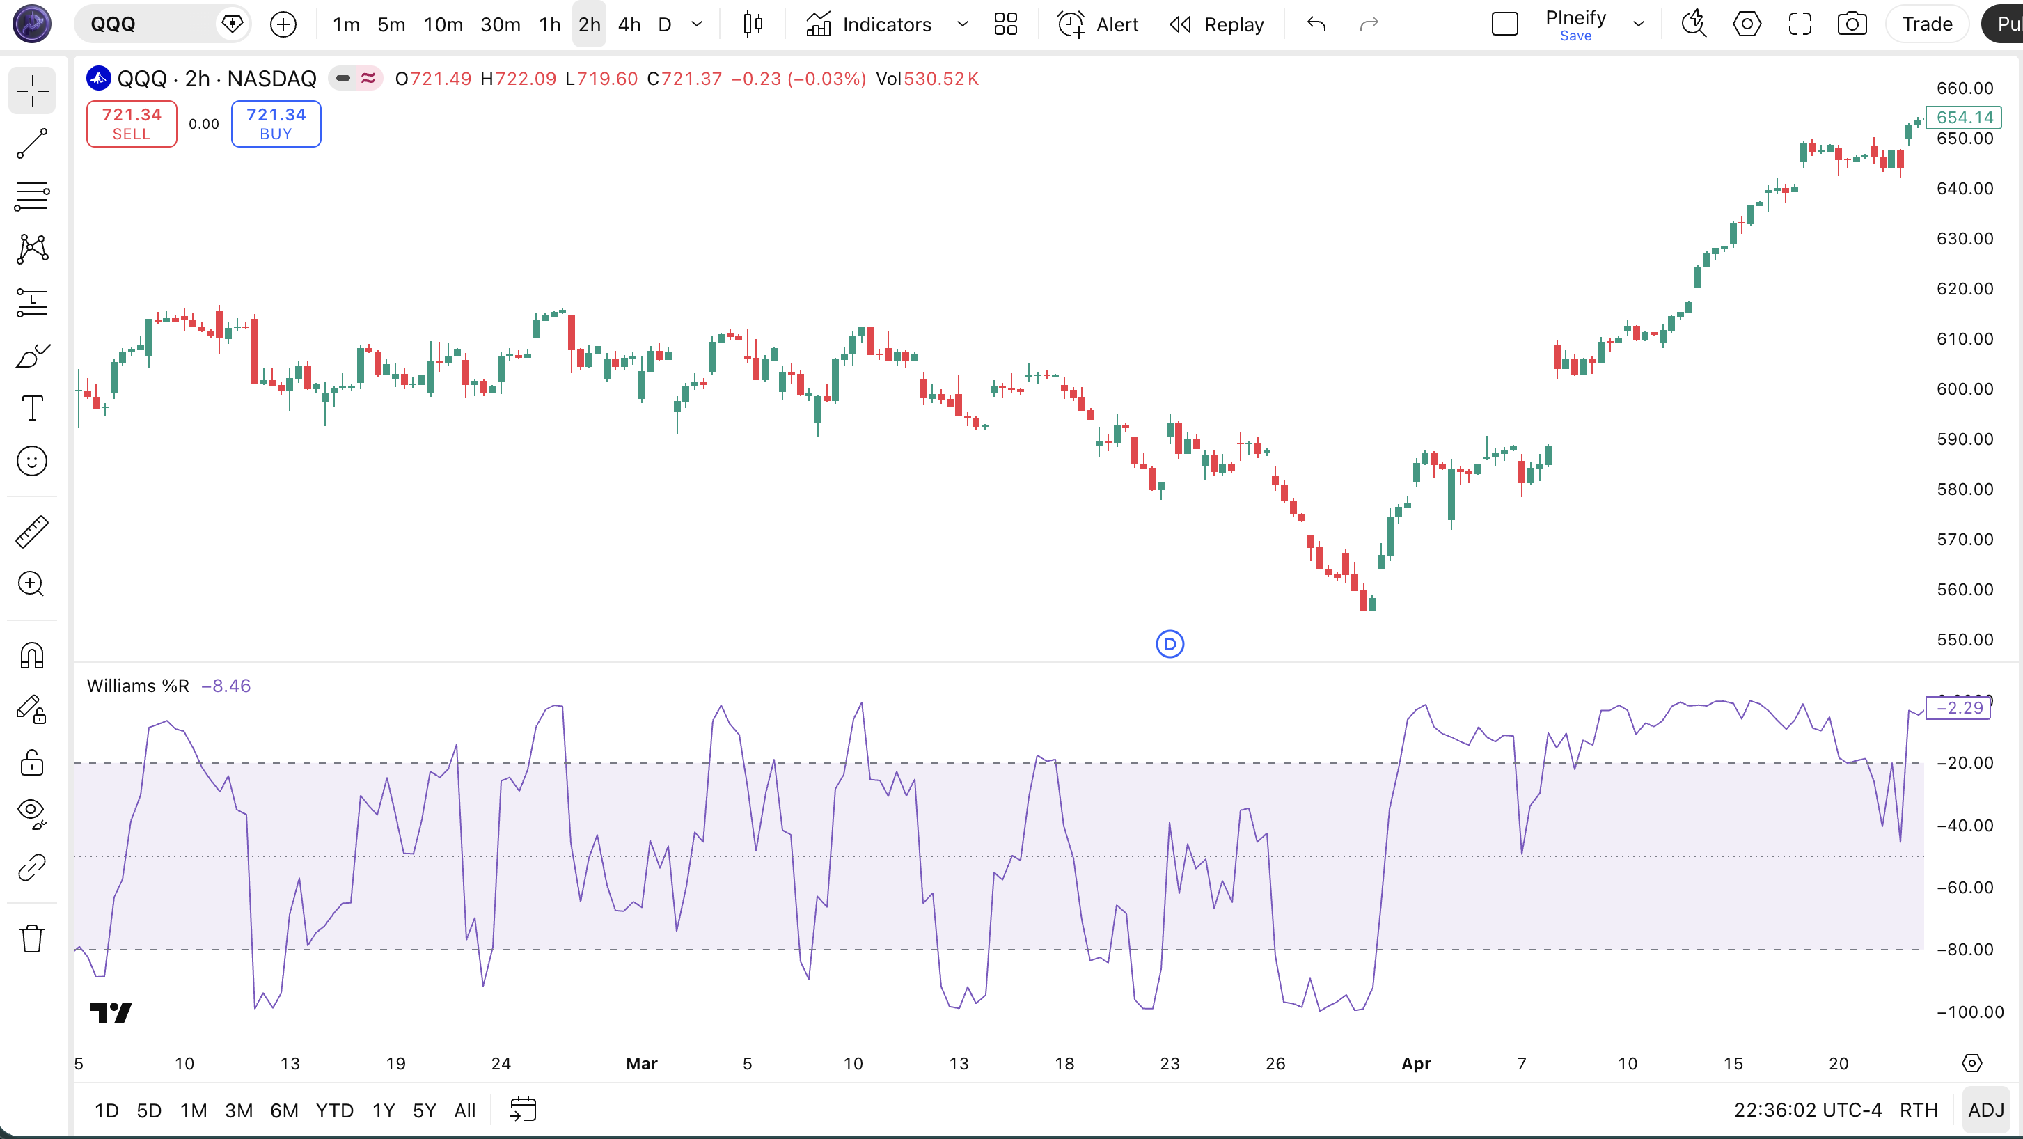Switch to 5m timeframe
This screenshot has width=2023, height=1139.
click(x=391, y=24)
